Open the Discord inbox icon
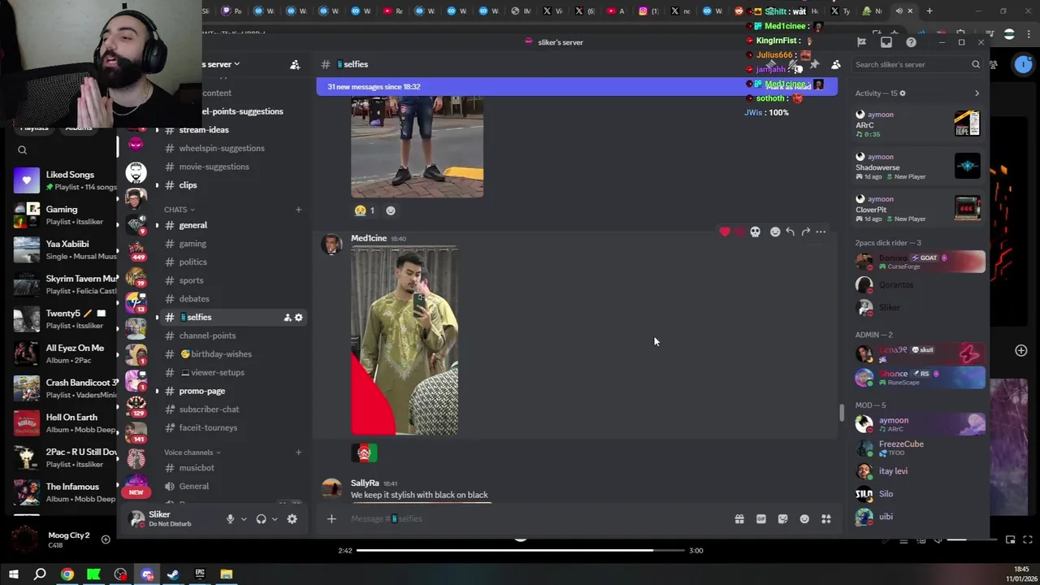This screenshot has height=585, width=1040. click(886, 42)
